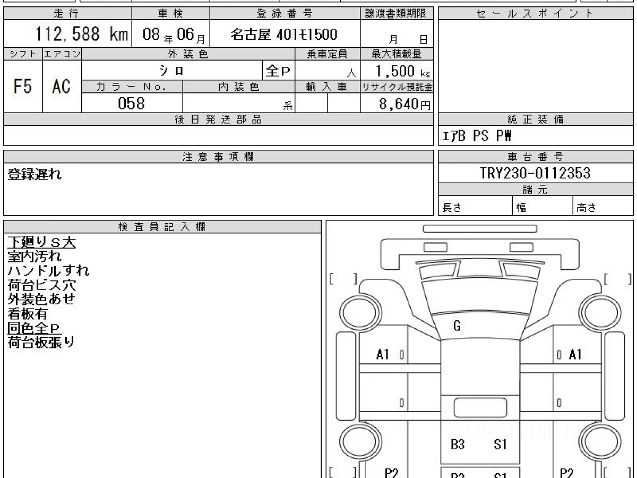Click the 高さ dimension cell
637x478 pixels.
point(603,206)
